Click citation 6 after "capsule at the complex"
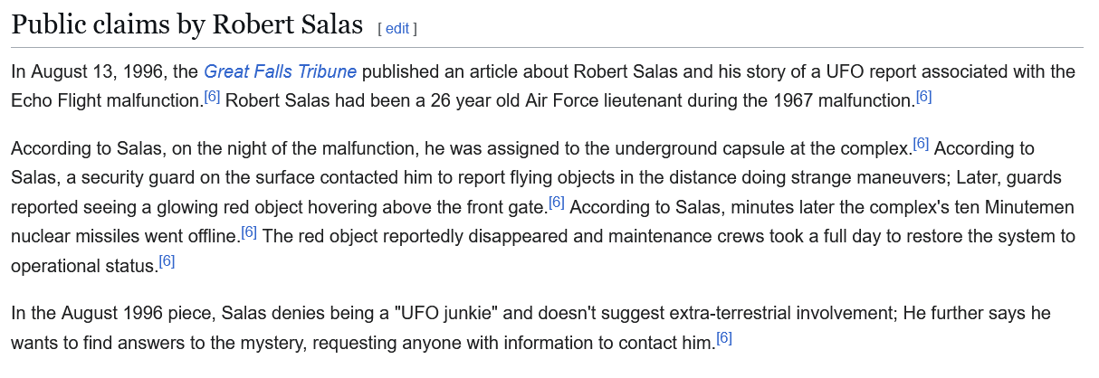The width and height of the screenshot is (1099, 378). click(x=921, y=143)
